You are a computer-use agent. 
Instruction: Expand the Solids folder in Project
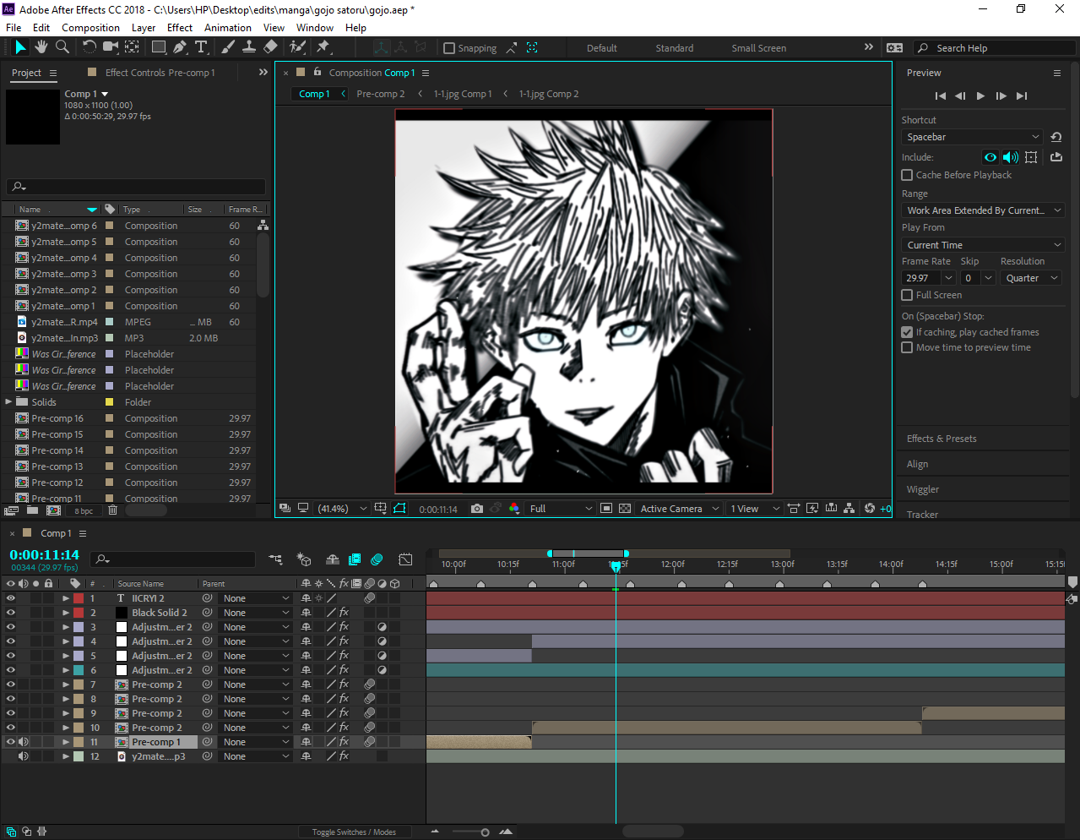[8, 402]
